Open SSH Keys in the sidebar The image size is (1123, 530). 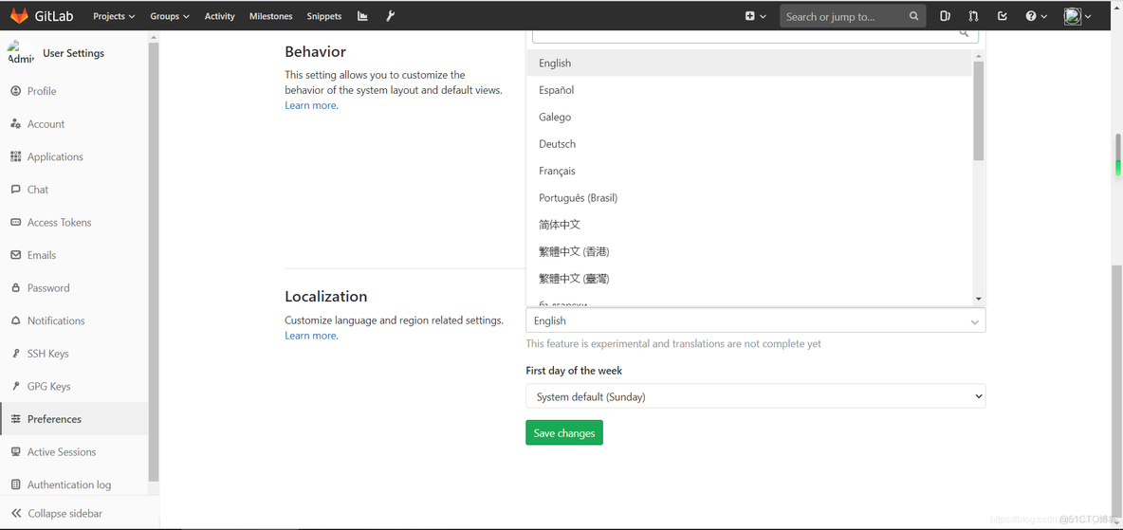pos(47,354)
